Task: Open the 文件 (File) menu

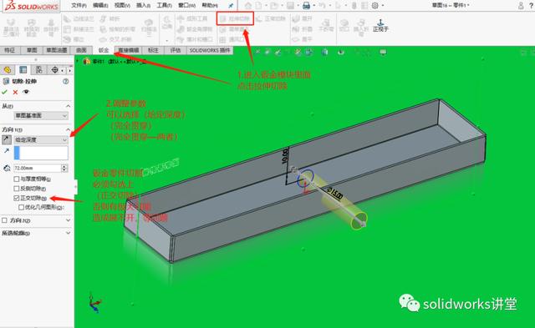Action: point(79,6)
